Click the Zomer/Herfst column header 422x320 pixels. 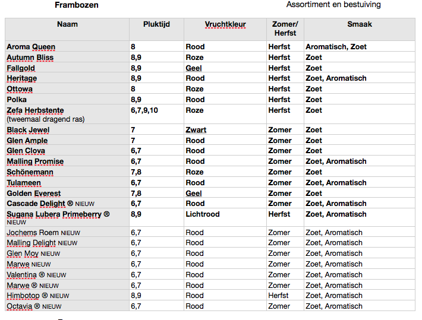point(284,28)
